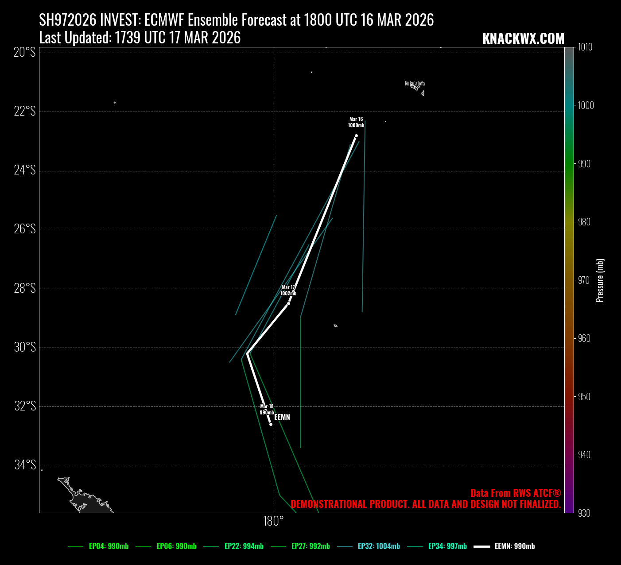Screen dimensions: 621x565
Task: Click the 180° longitude axis label
Action: [x=273, y=521]
